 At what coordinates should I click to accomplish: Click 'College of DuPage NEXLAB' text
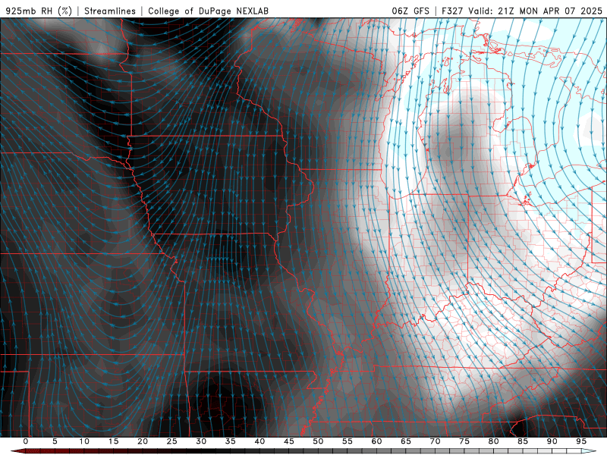click(208, 11)
